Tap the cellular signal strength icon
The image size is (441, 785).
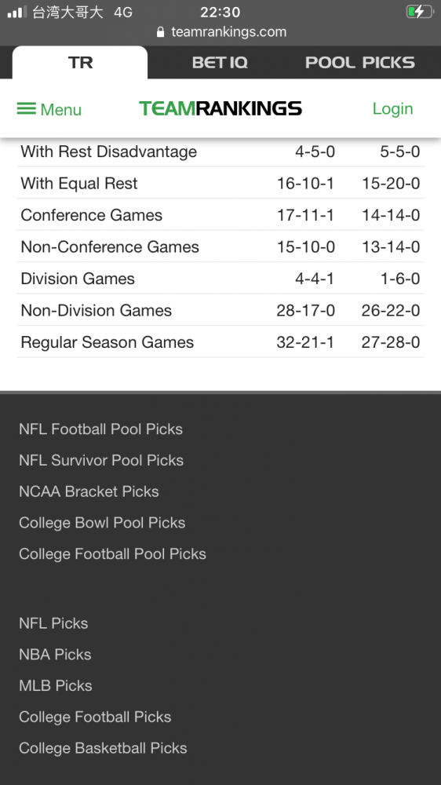pos(17,12)
